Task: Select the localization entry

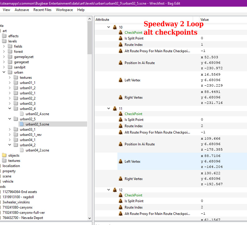Action: [x=11, y=166]
